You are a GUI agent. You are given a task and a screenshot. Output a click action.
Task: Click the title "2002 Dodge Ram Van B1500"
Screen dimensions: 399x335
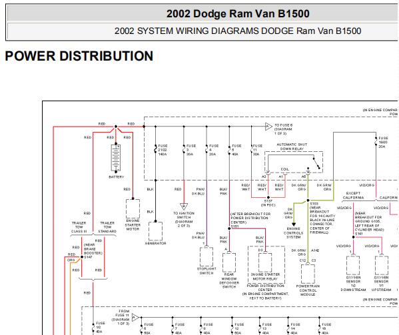pos(238,14)
